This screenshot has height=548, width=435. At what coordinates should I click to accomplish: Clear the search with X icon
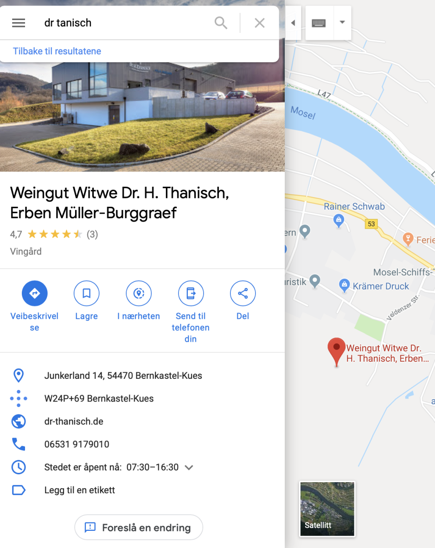point(259,23)
